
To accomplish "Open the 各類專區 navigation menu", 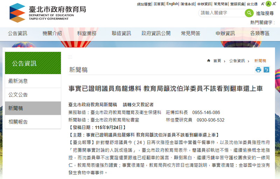I will click(x=260, y=33).
